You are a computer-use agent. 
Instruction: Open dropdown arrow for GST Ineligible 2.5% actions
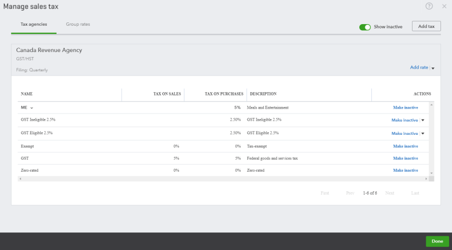click(423, 120)
